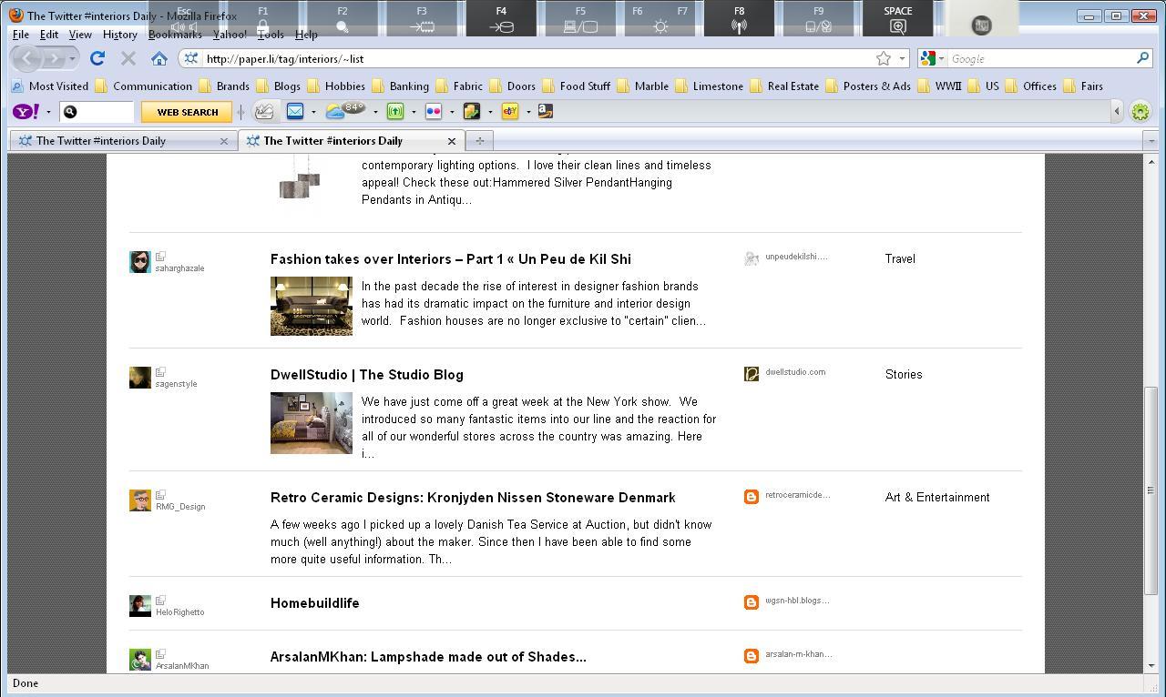Open DwellStudio | The Studio Blog article
This screenshot has width=1166, height=697.
(x=367, y=375)
